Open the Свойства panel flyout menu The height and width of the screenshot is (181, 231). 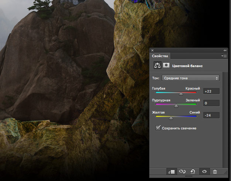224,56
